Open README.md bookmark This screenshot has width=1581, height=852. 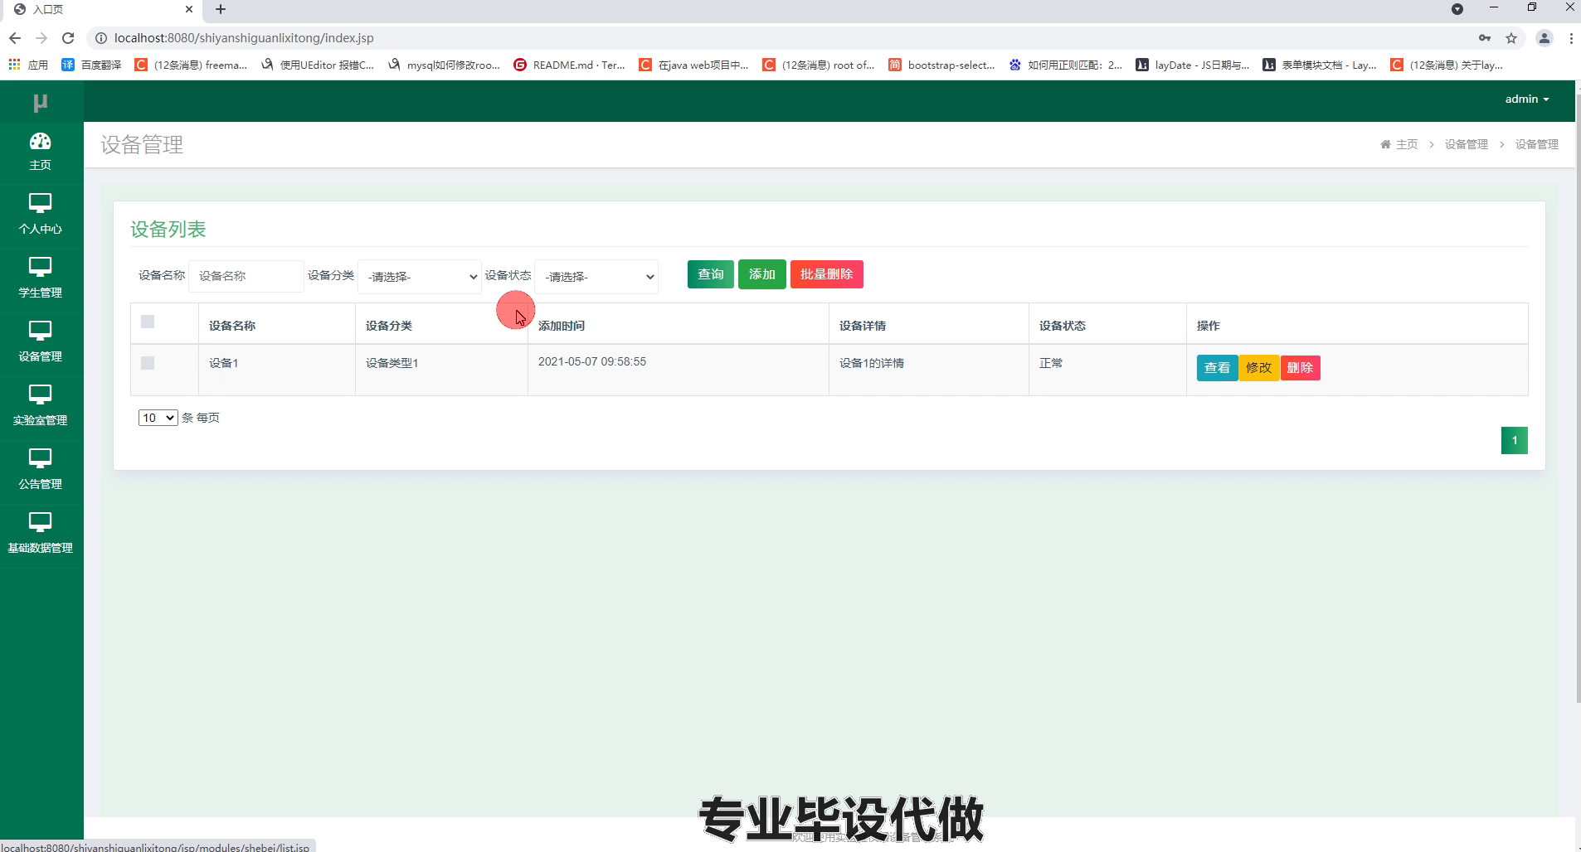coord(570,65)
